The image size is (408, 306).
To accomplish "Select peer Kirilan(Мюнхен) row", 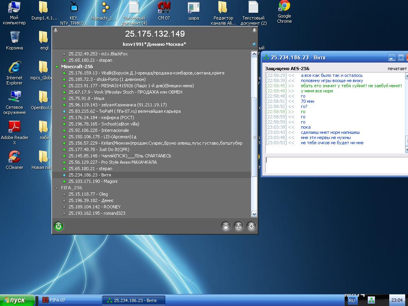I will [155, 143].
